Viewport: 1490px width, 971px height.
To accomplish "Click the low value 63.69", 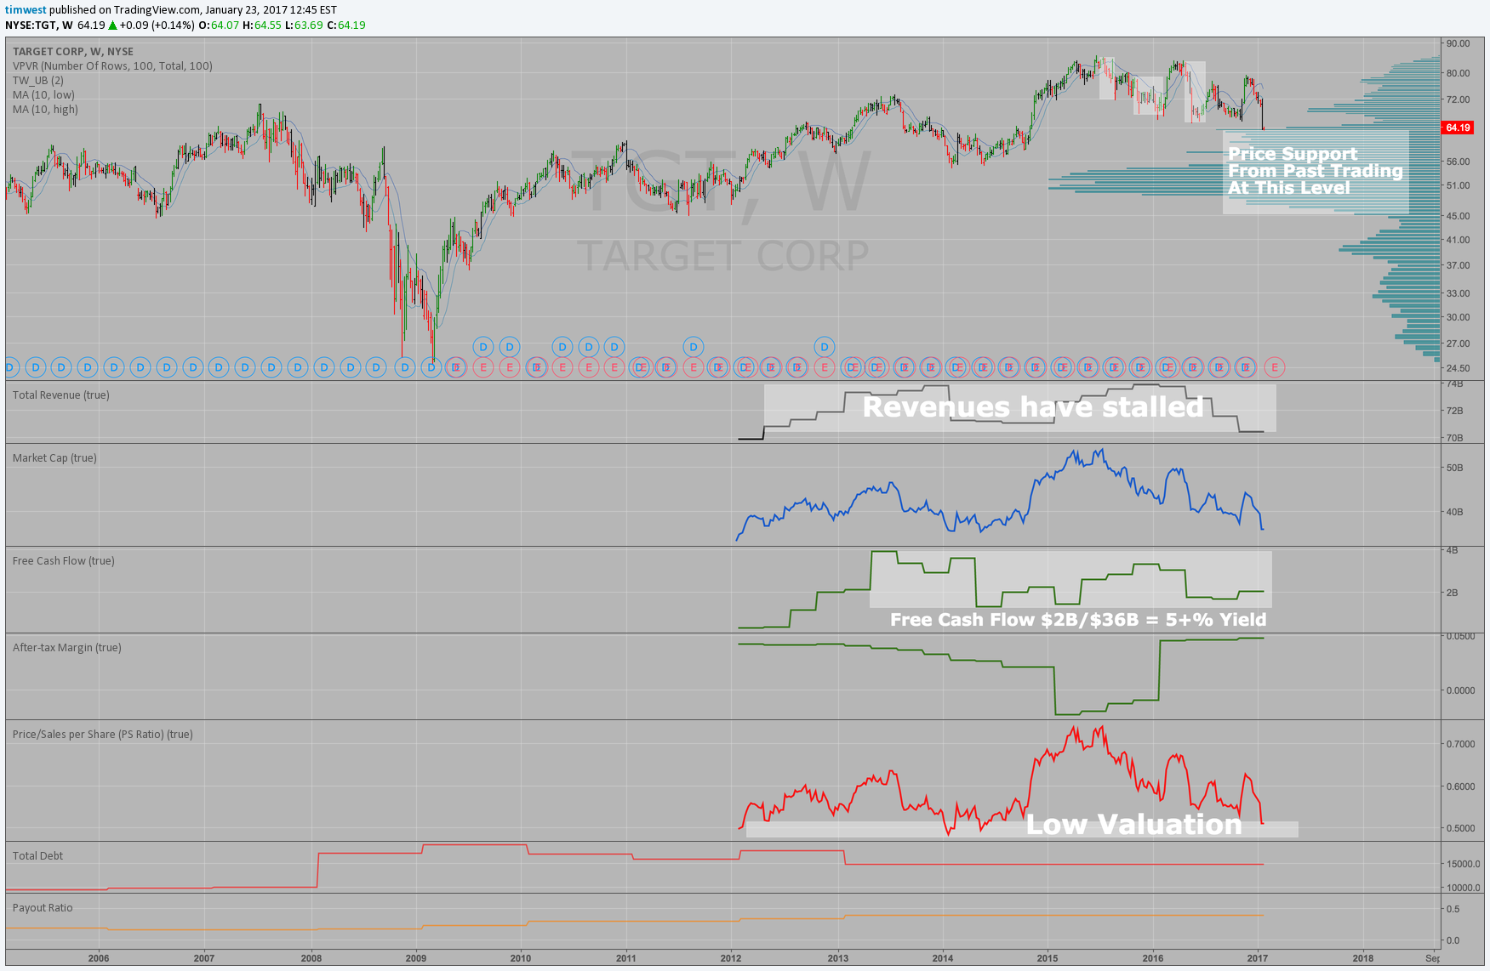I will (x=309, y=26).
